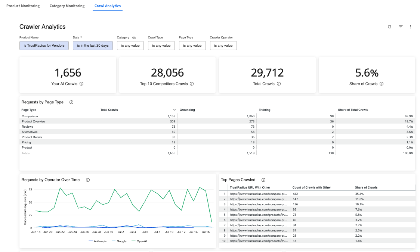Switch to the Category Monitoring tab
This screenshot has width=420, height=252.
tap(67, 6)
